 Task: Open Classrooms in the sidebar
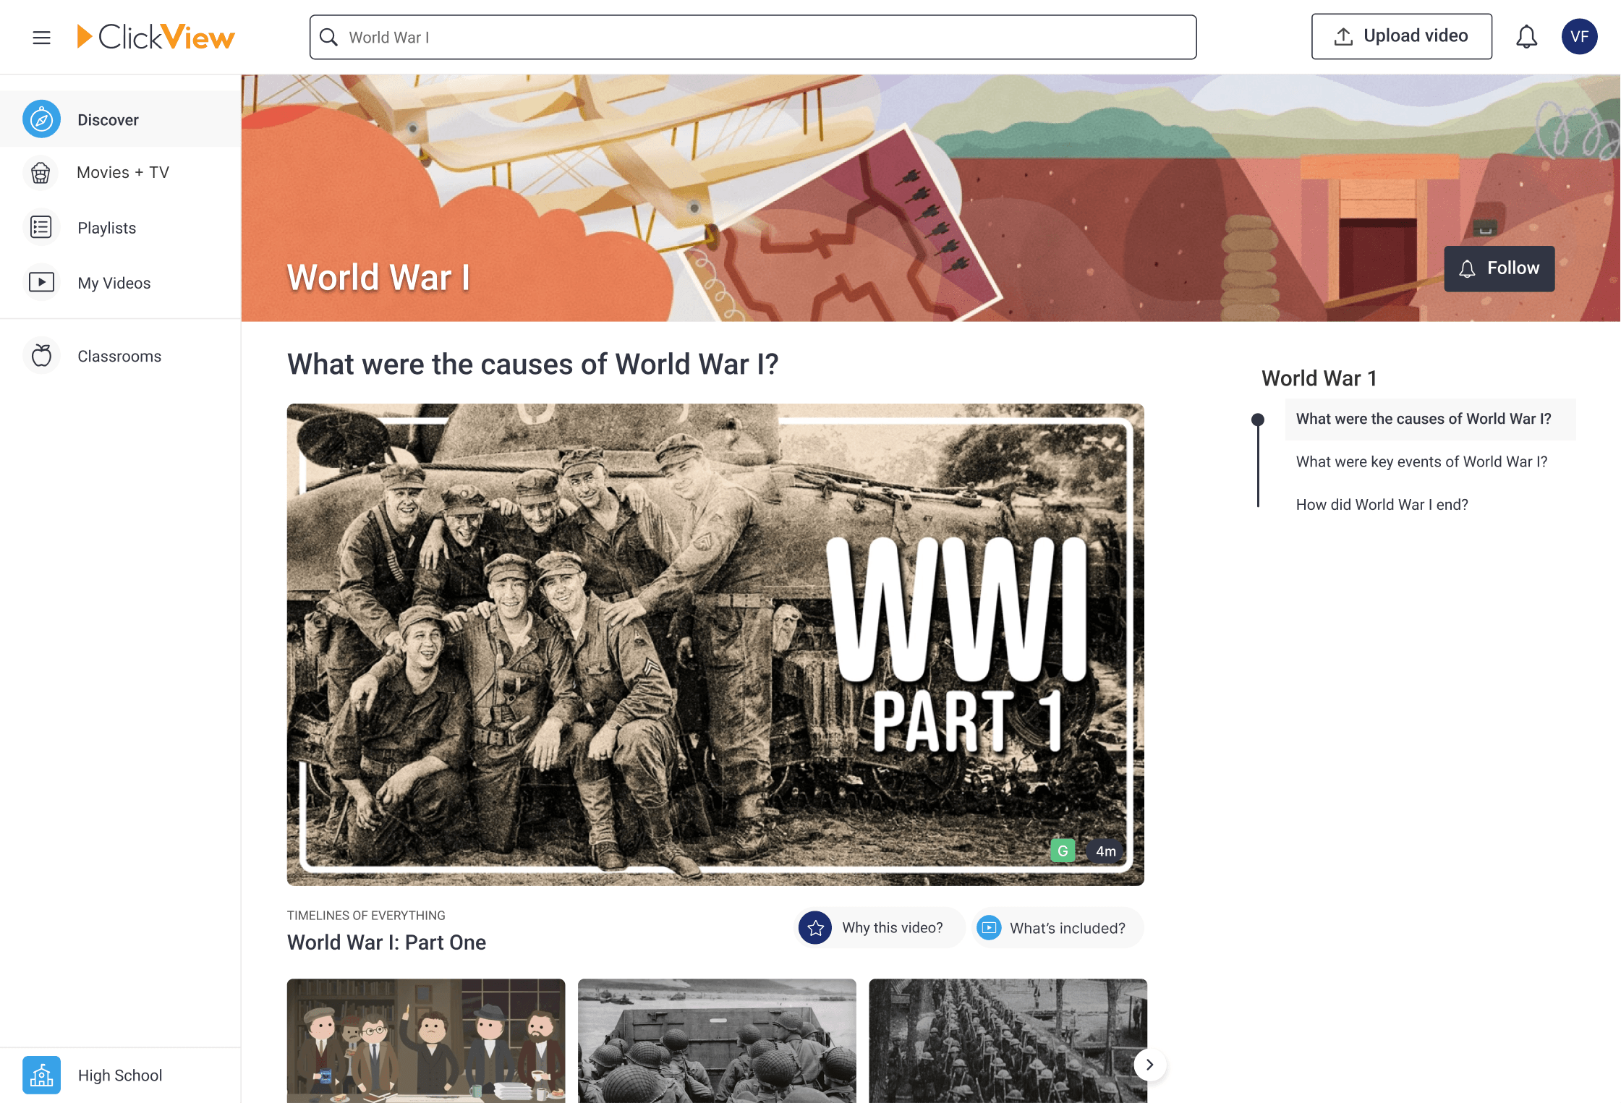(x=120, y=356)
